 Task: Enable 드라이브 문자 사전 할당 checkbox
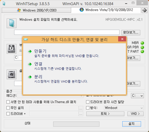88,102
